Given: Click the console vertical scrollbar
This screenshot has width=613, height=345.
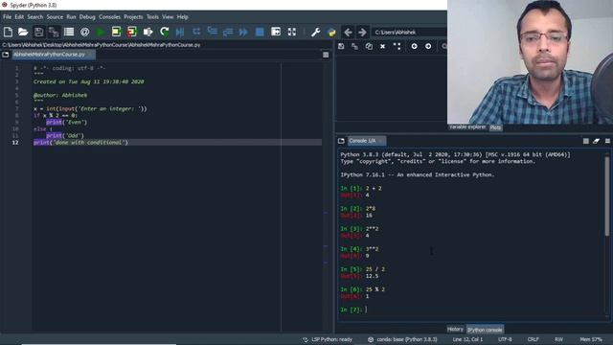Looking at the screenshot, I should pos(606,195).
